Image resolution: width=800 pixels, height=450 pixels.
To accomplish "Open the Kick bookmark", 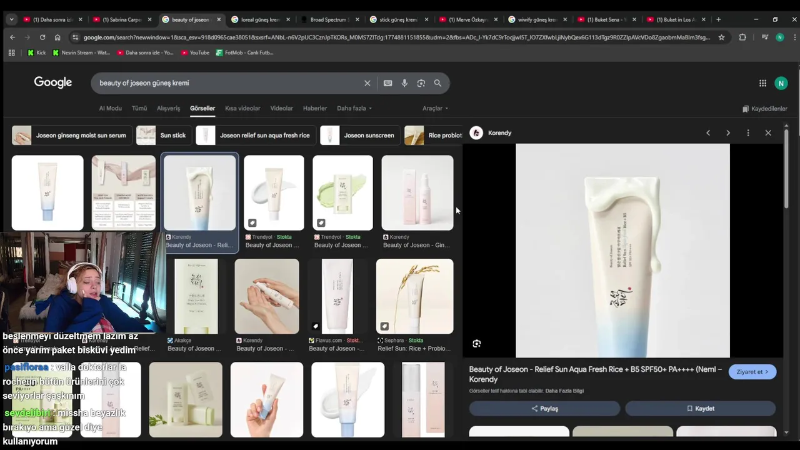I will coord(37,52).
